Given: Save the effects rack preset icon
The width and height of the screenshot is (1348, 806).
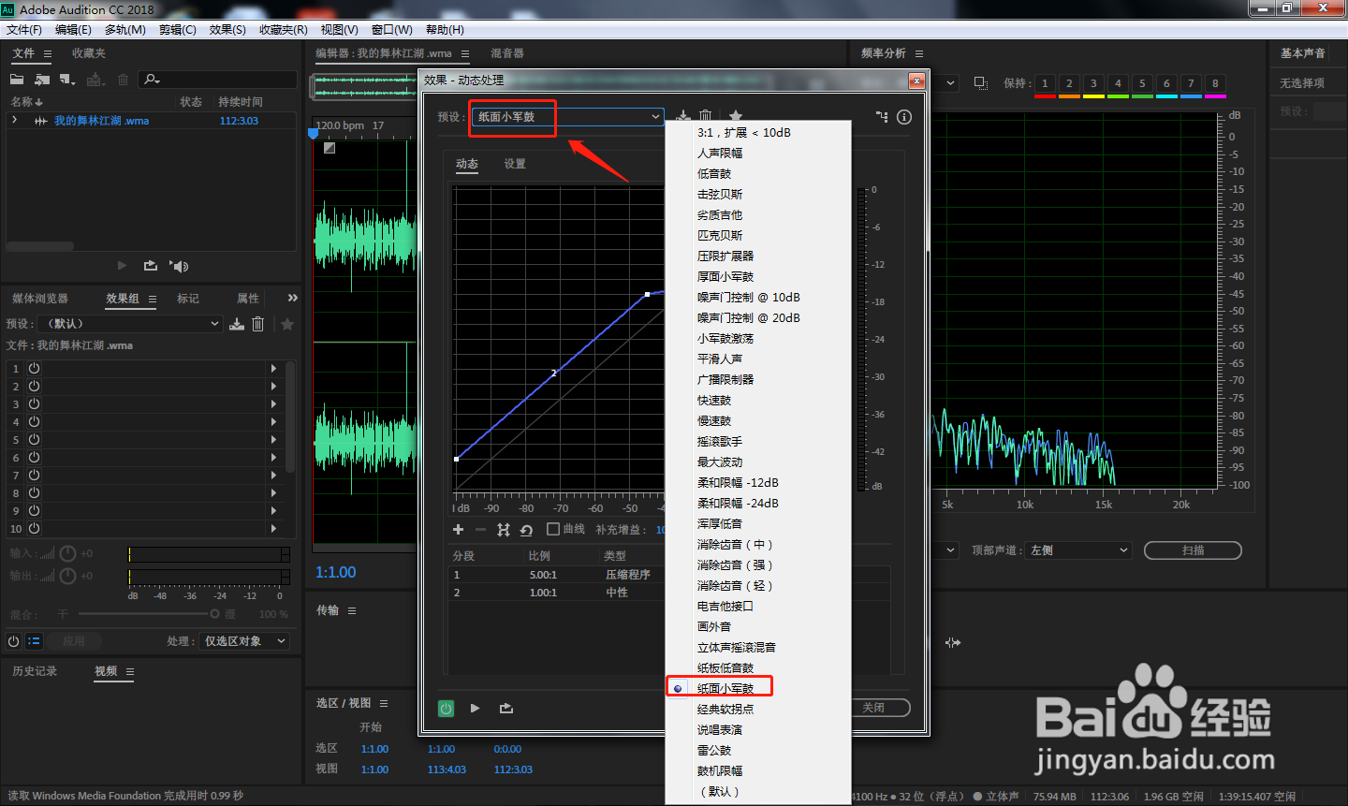Looking at the screenshot, I should click(x=237, y=324).
